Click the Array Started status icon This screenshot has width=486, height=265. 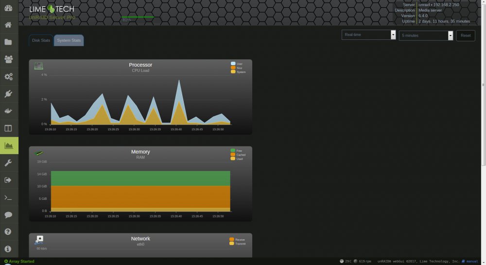pyautogui.click(x=6, y=261)
